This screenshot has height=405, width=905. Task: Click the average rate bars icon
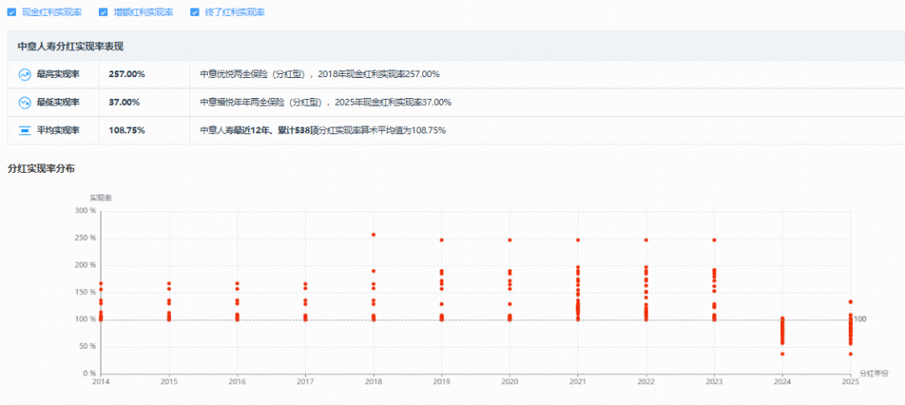[x=25, y=131]
